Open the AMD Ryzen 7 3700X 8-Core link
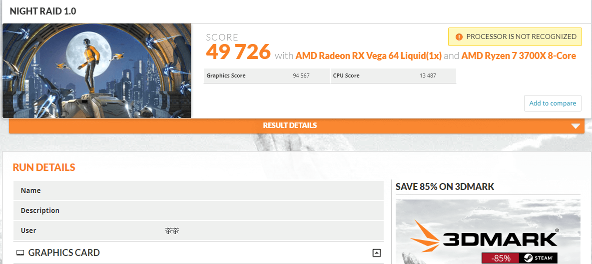 (x=519, y=56)
